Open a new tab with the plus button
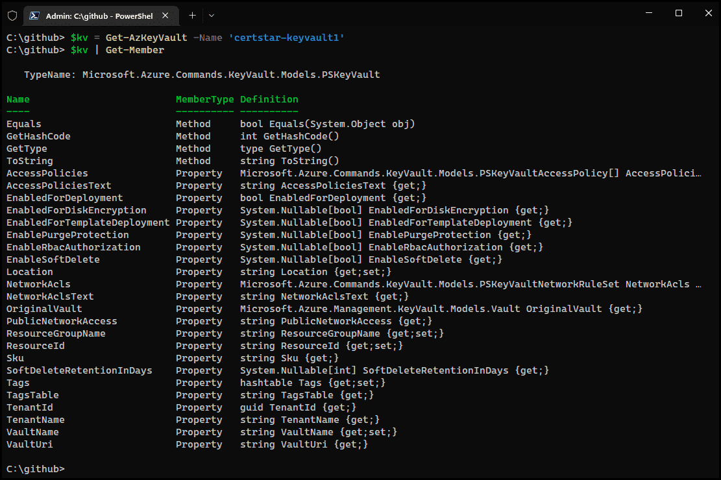The height and width of the screenshot is (480, 721). coord(192,16)
